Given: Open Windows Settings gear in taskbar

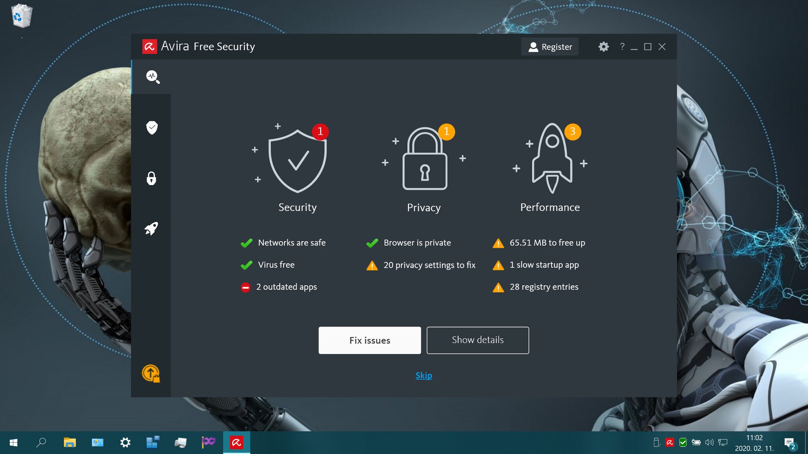Looking at the screenshot, I should [x=125, y=443].
